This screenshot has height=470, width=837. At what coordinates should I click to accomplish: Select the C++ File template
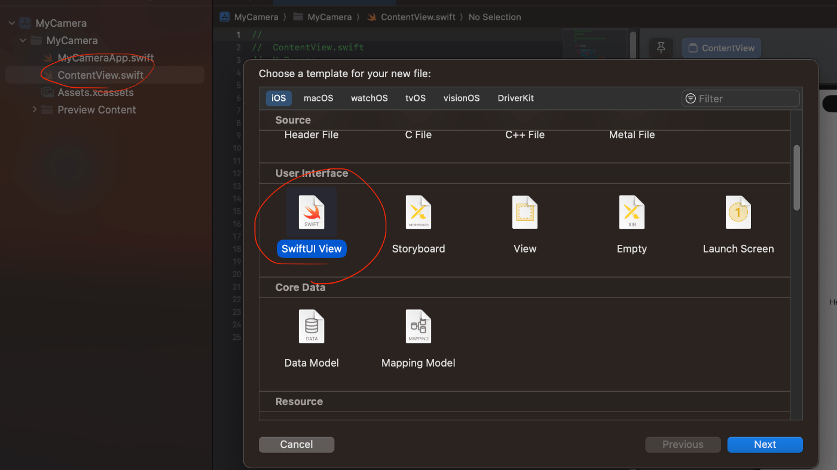pyautogui.click(x=525, y=134)
